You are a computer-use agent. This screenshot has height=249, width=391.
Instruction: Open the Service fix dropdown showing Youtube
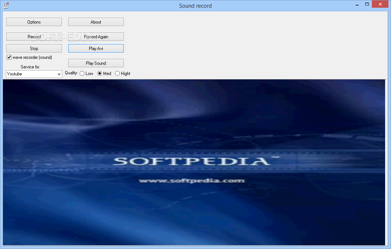(34, 74)
